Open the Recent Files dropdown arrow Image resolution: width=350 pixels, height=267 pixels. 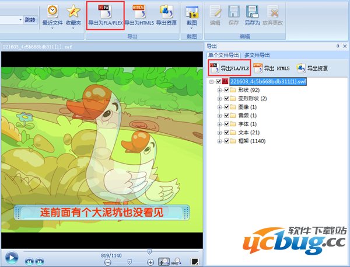tap(52, 28)
